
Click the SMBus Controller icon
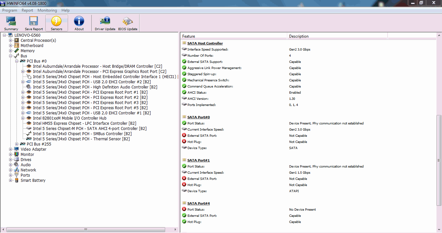29,134
